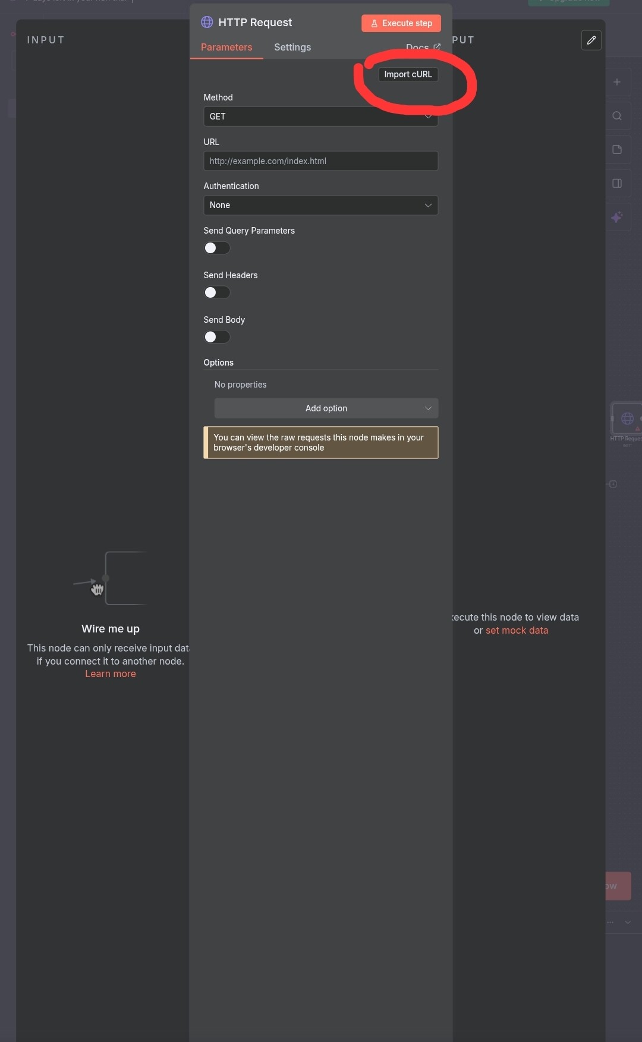Click the plus add node icon
Image resolution: width=642 pixels, height=1042 pixels.
[x=617, y=82]
